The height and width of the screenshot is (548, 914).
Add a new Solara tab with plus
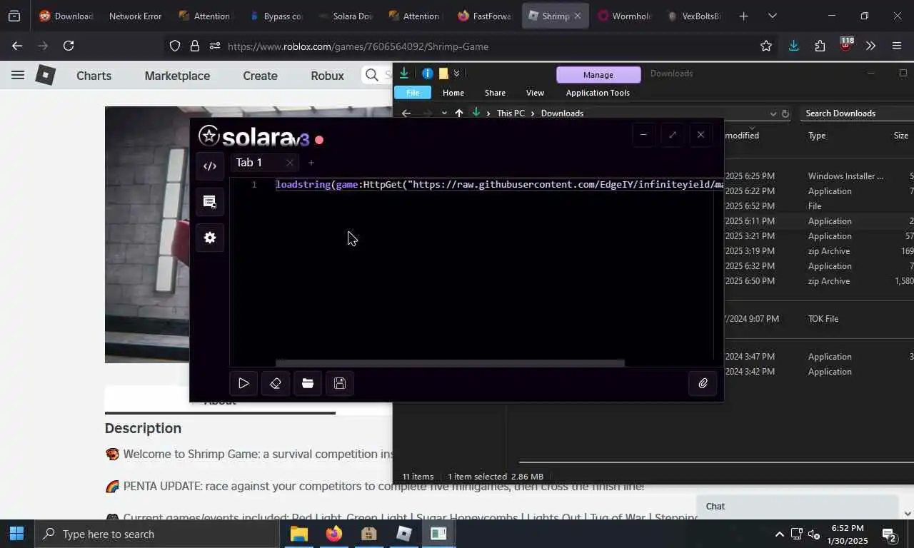click(x=311, y=163)
